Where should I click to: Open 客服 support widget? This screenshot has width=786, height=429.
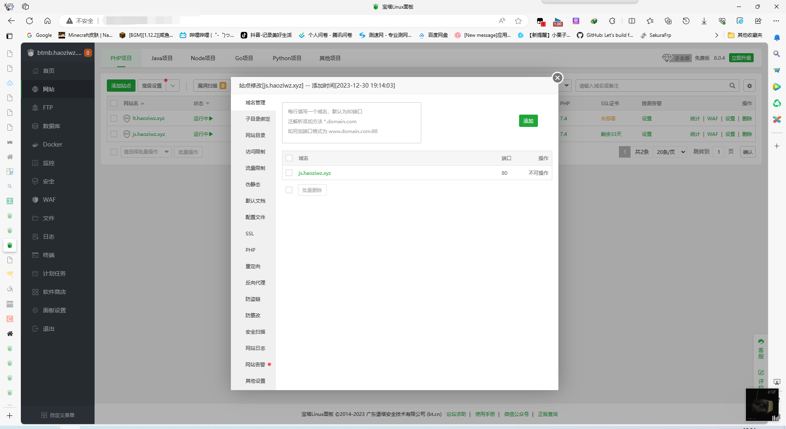[761, 349]
